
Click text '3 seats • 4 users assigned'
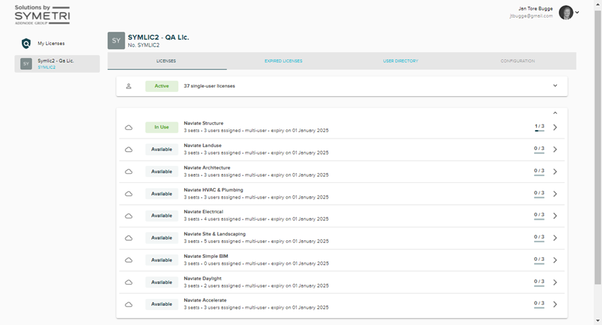212,219
